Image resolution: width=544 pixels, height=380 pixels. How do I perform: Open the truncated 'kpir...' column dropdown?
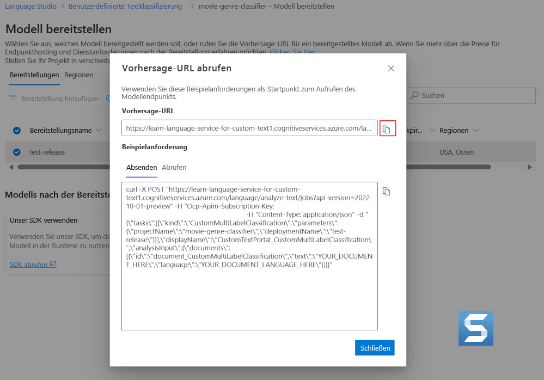click(432, 130)
